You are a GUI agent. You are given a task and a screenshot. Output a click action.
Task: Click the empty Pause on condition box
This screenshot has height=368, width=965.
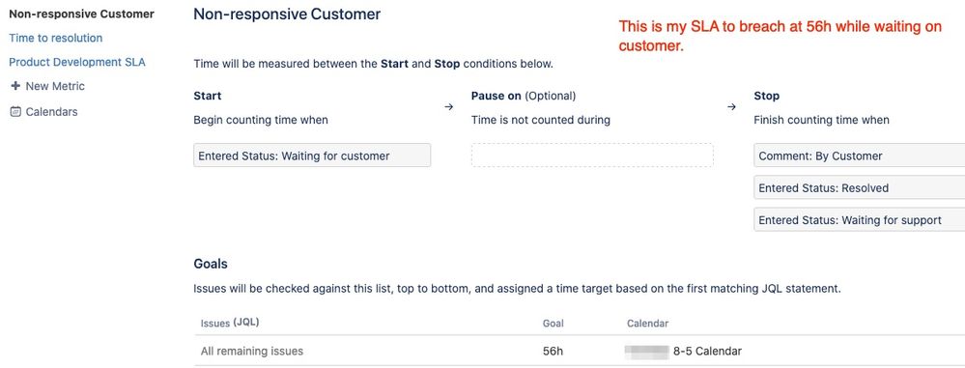point(592,156)
